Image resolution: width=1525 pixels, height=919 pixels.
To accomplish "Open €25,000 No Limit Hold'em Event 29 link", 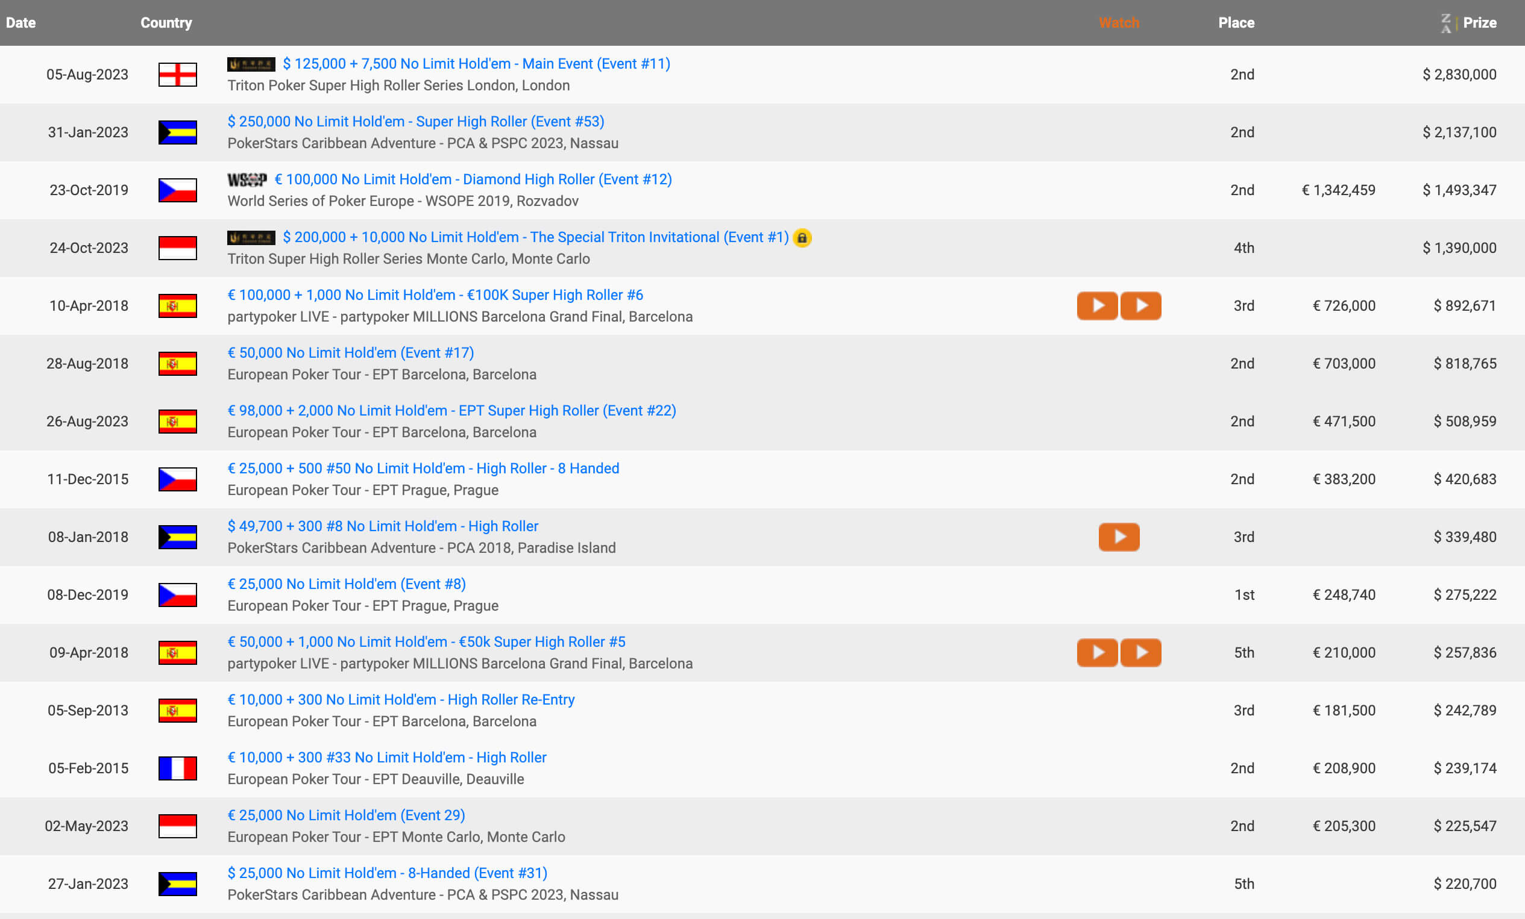I will coord(346,815).
